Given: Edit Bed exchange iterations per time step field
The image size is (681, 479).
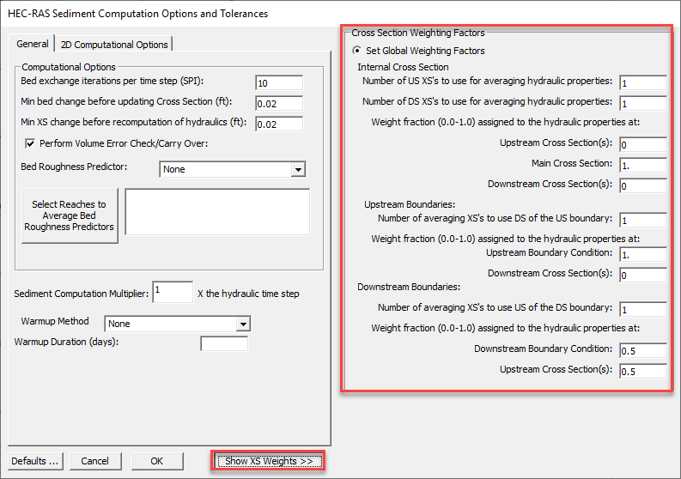Looking at the screenshot, I should (x=279, y=83).
